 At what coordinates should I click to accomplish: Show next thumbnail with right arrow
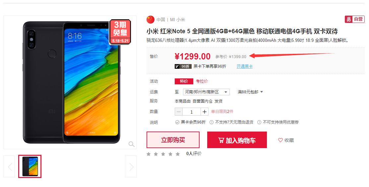click(x=131, y=166)
